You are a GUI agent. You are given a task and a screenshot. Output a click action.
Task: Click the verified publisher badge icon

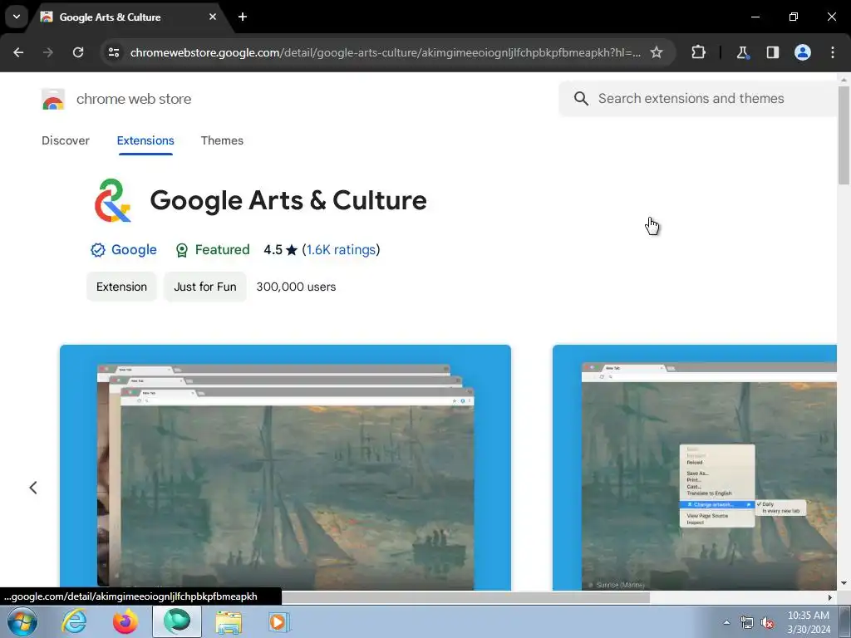(x=98, y=250)
